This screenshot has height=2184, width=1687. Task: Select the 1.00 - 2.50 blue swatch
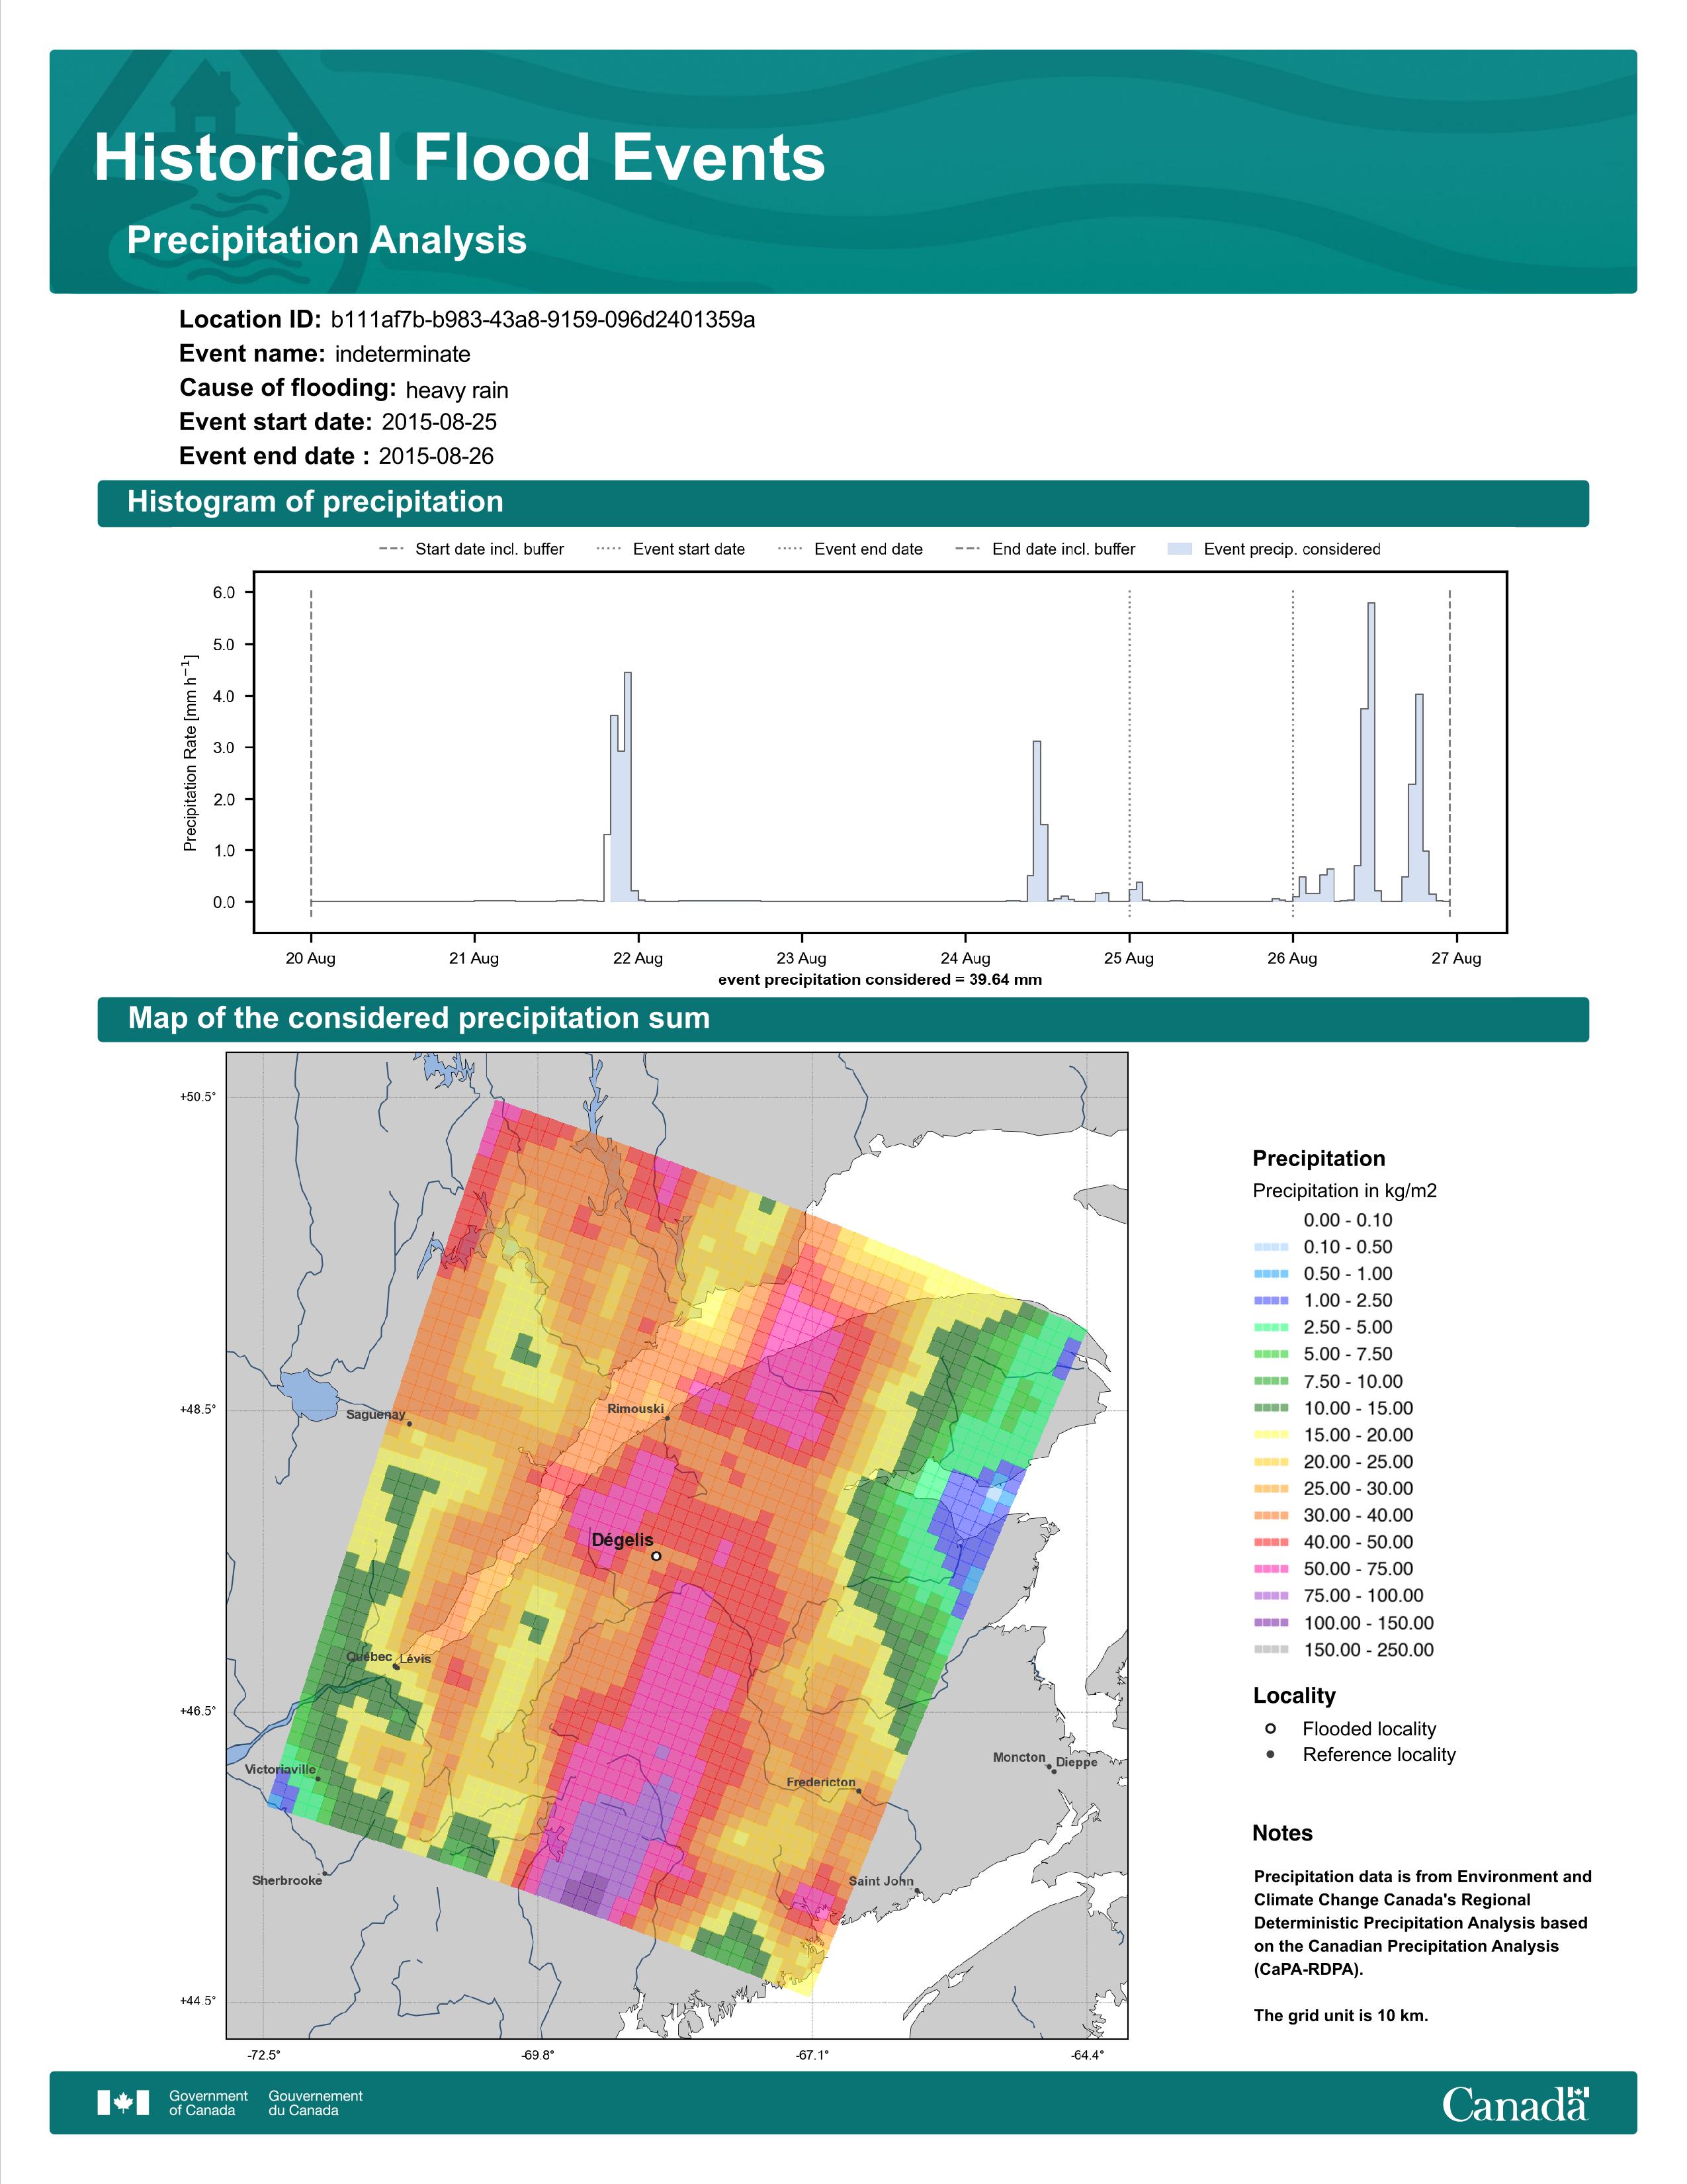(x=1270, y=1300)
